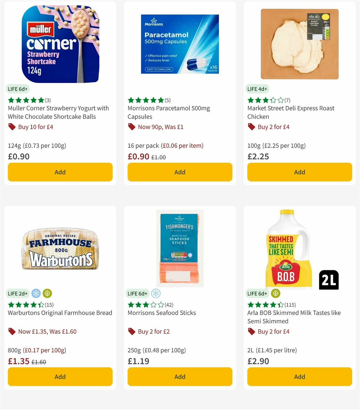Screen dimensions: 360x410
Task: Click the offer tag icon on Seafood Sticks
Action: click(131, 331)
